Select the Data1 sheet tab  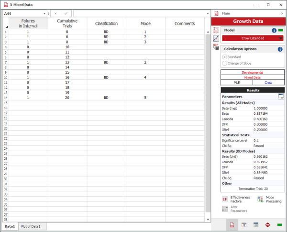tap(10, 226)
